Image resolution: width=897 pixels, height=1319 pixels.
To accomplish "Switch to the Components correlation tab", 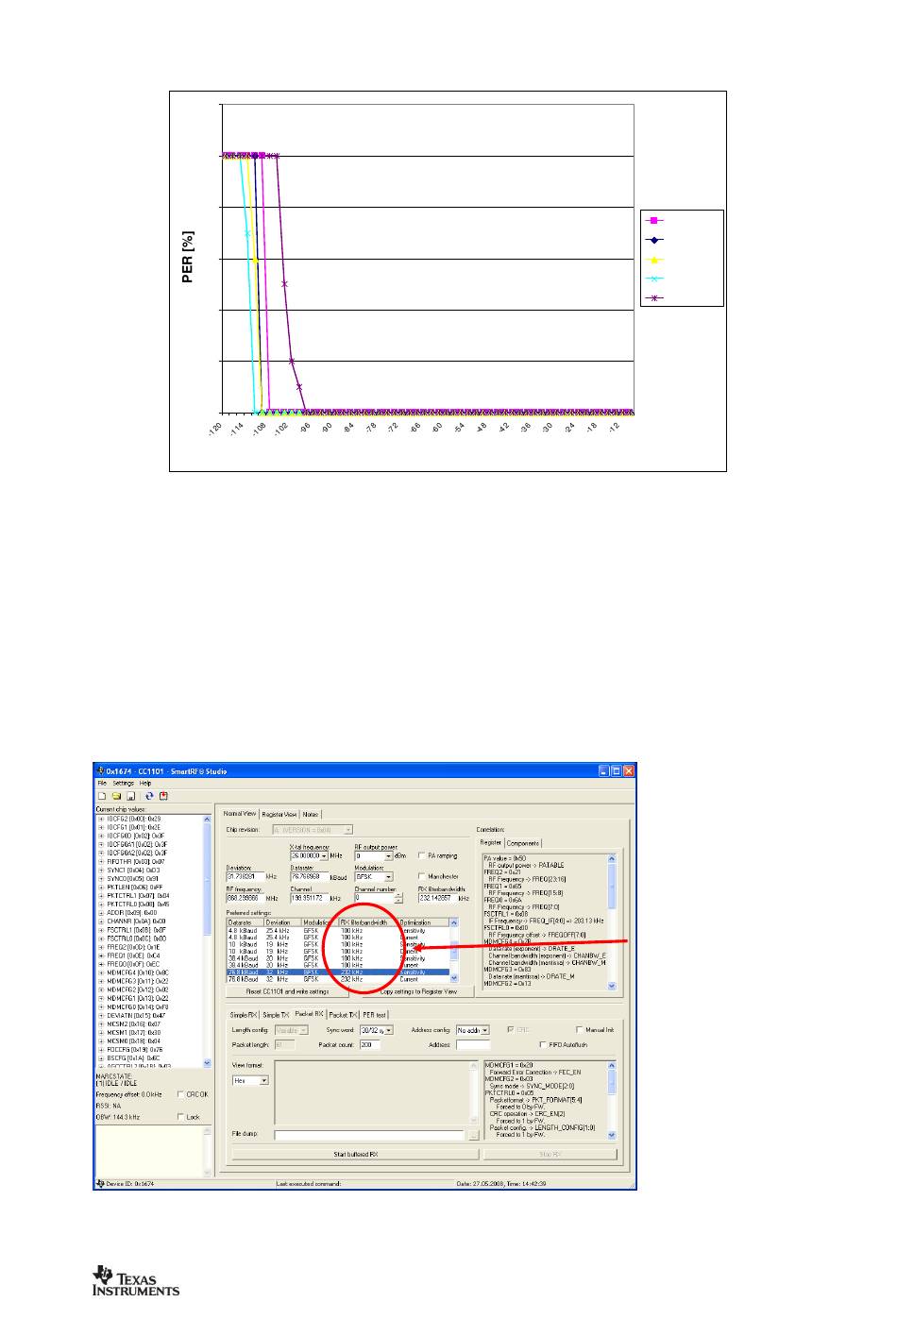I will tap(523, 843).
